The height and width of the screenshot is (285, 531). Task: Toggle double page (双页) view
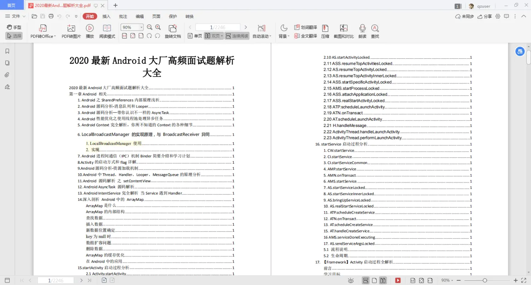[x=213, y=36]
